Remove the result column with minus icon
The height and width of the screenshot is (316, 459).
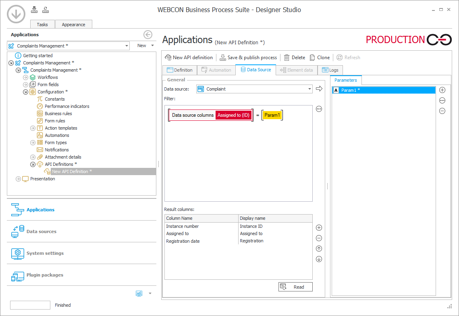pyautogui.click(x=319, y=238)
